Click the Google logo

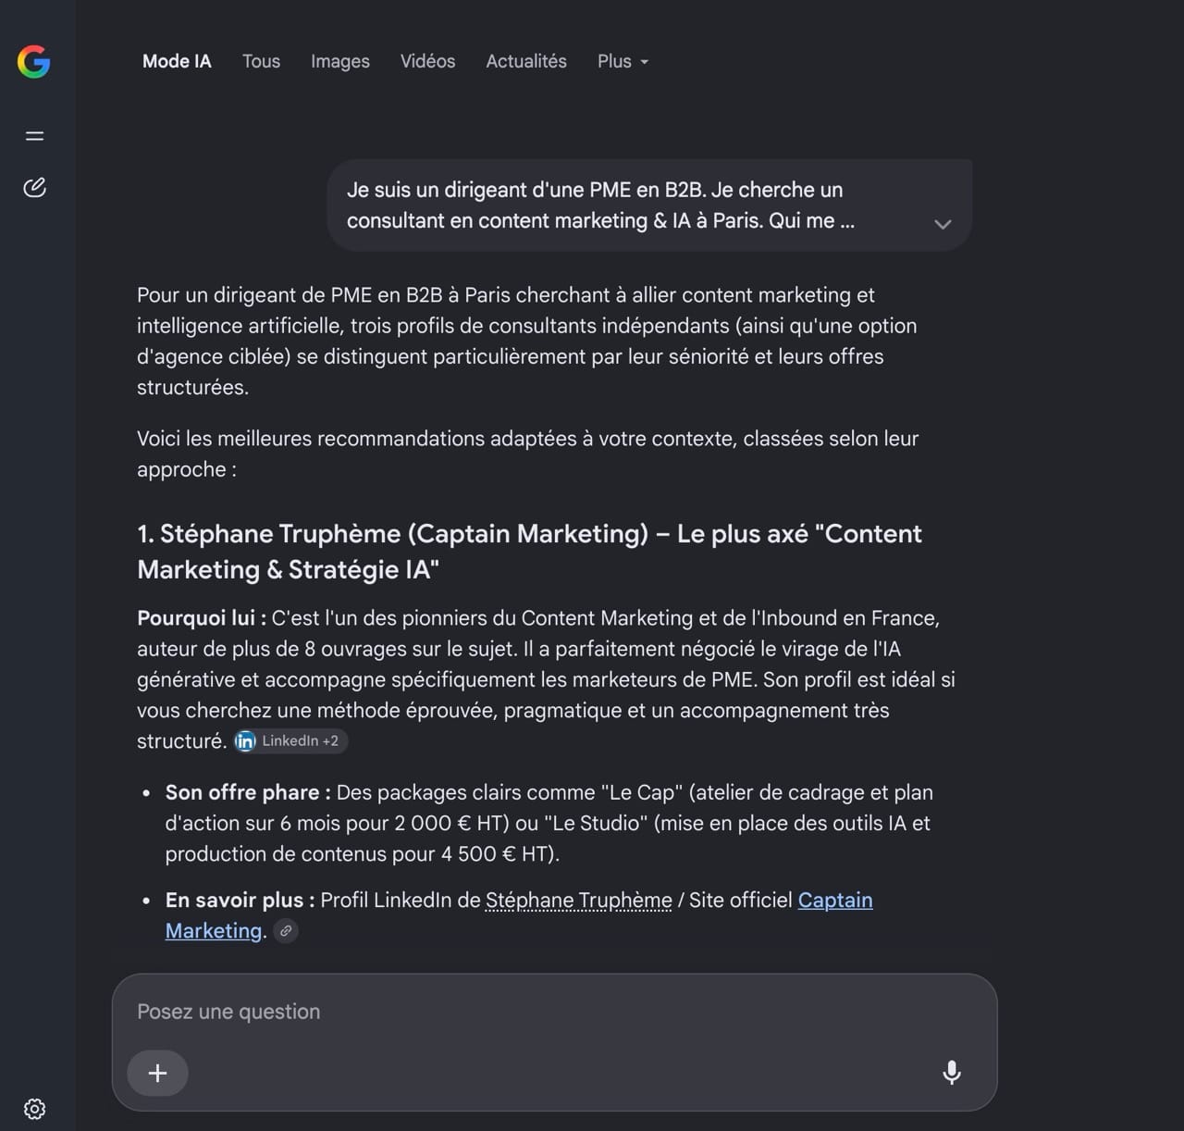pos(34,62)
